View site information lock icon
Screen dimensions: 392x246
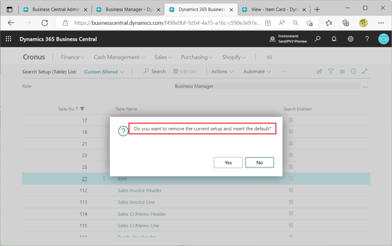click(65, 23)
